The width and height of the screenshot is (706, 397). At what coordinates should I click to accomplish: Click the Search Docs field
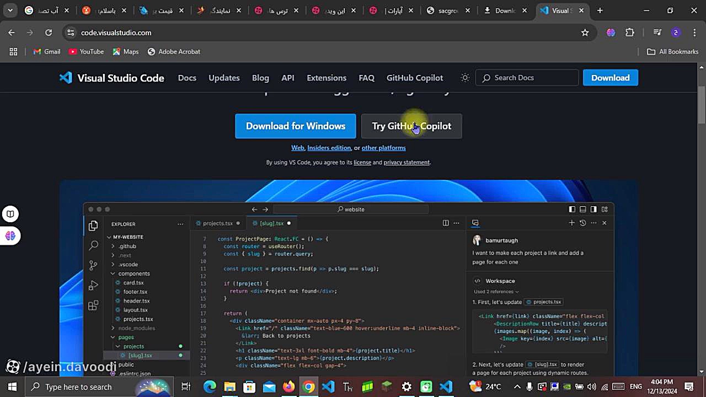[527, 78]
